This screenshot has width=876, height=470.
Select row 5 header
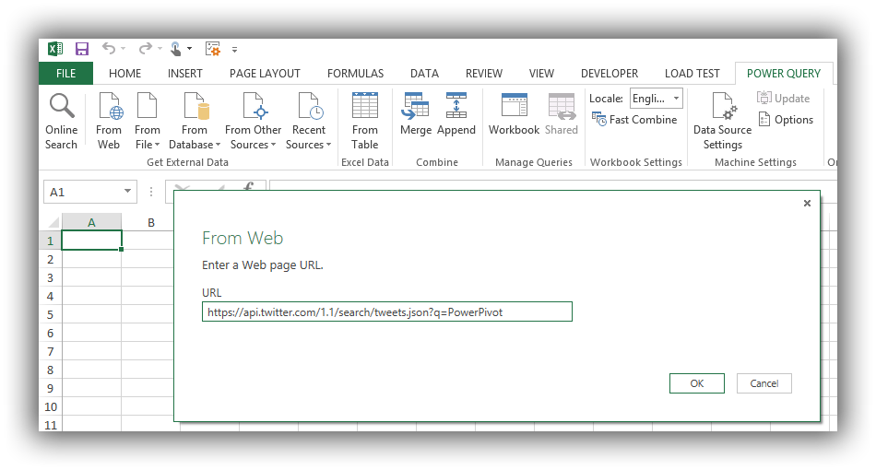[x=51, y=314]
